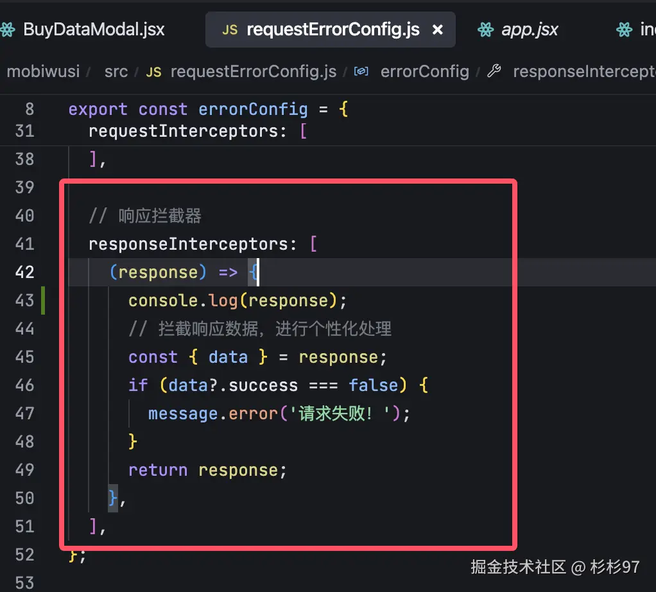Open the app.jsx tab
Image resolution: width=656 pixels, height=592 pixels.
tap(530, 30)
